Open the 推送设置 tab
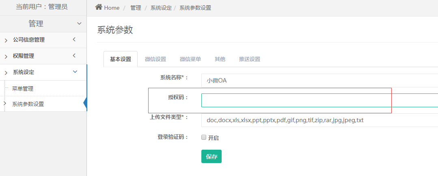Image resolution: width=438 pixels, height=176 pixels. tap(250, 59)
